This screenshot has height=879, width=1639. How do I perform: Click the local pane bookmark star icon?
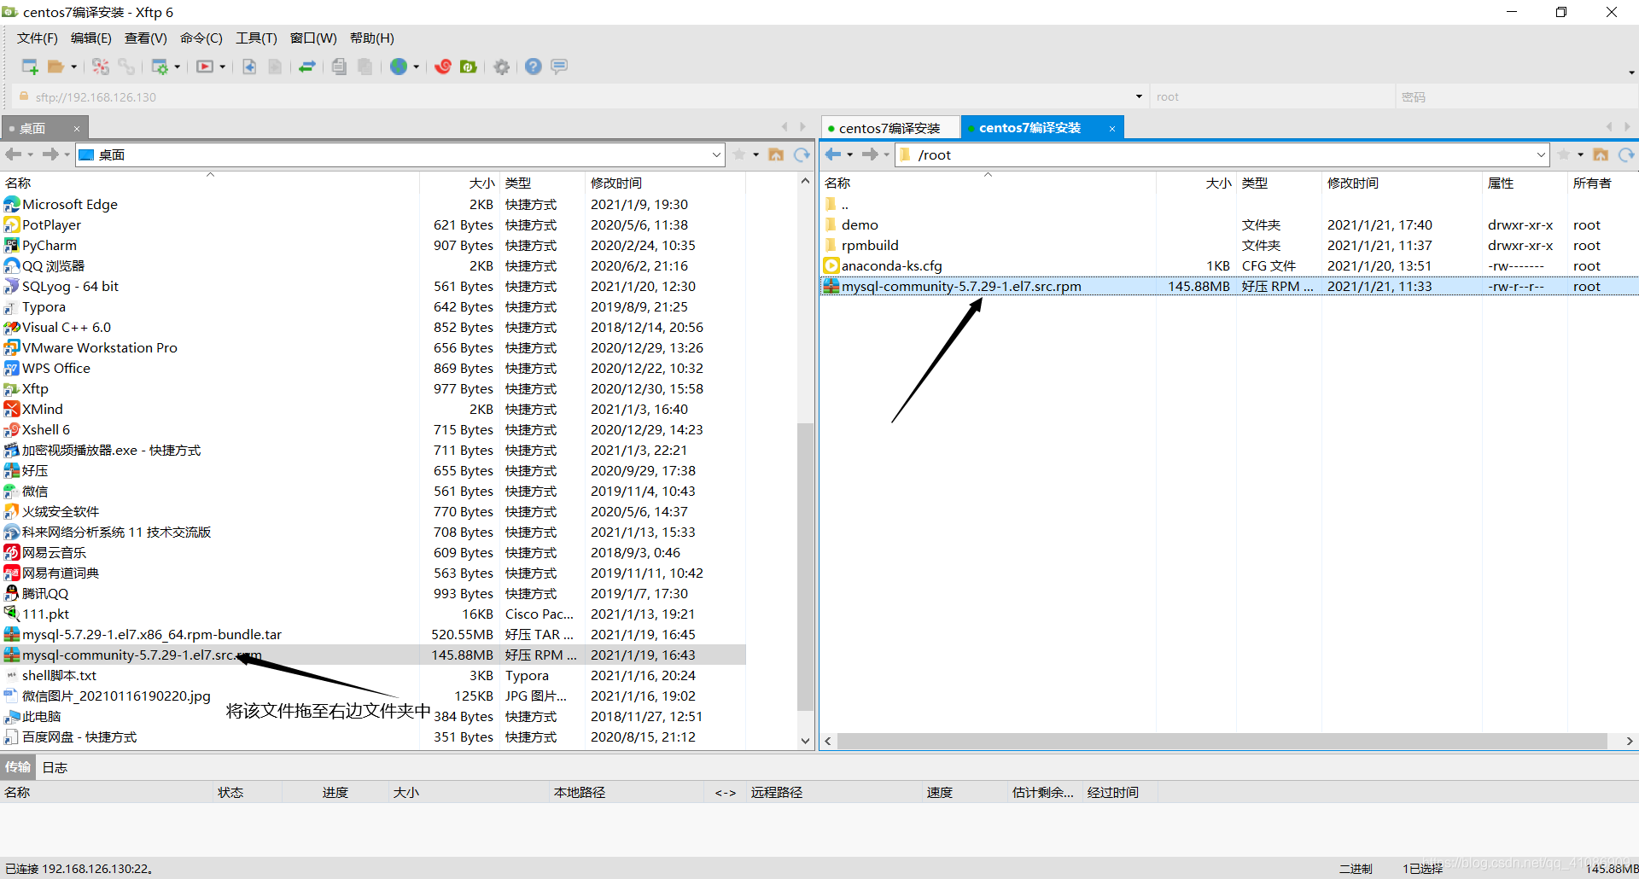click(739, 154)
